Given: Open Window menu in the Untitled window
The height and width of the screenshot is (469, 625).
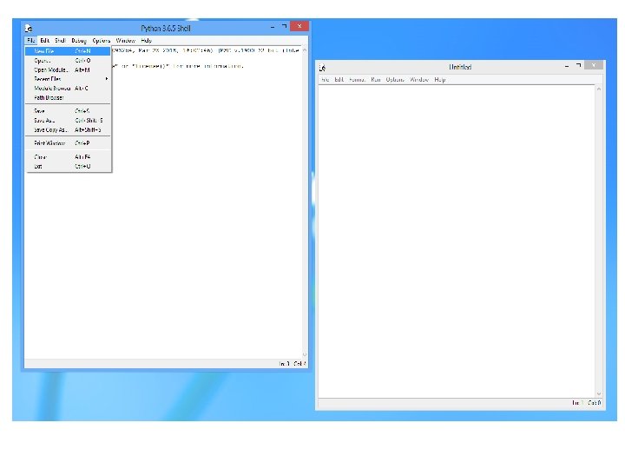Looking at the screenshot, I should [x=419, y=80].
